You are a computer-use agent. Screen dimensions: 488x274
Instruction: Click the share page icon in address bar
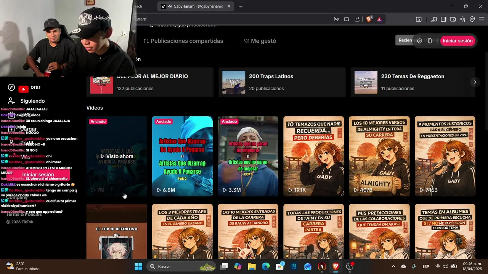click(357, 19)
